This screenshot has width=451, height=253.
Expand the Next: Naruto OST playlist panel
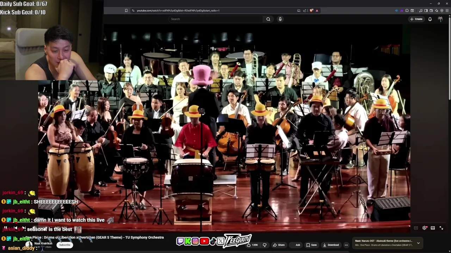click(418, 243)
